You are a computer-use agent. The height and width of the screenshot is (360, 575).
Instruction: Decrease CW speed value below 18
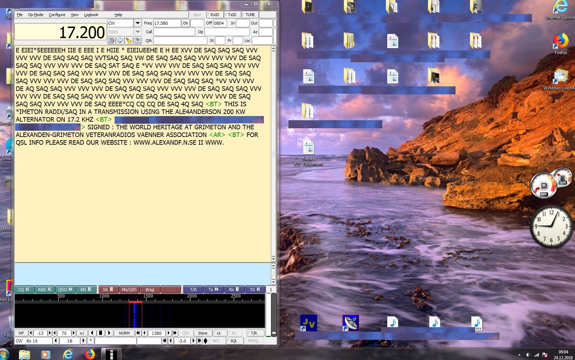tap(56, 341)
